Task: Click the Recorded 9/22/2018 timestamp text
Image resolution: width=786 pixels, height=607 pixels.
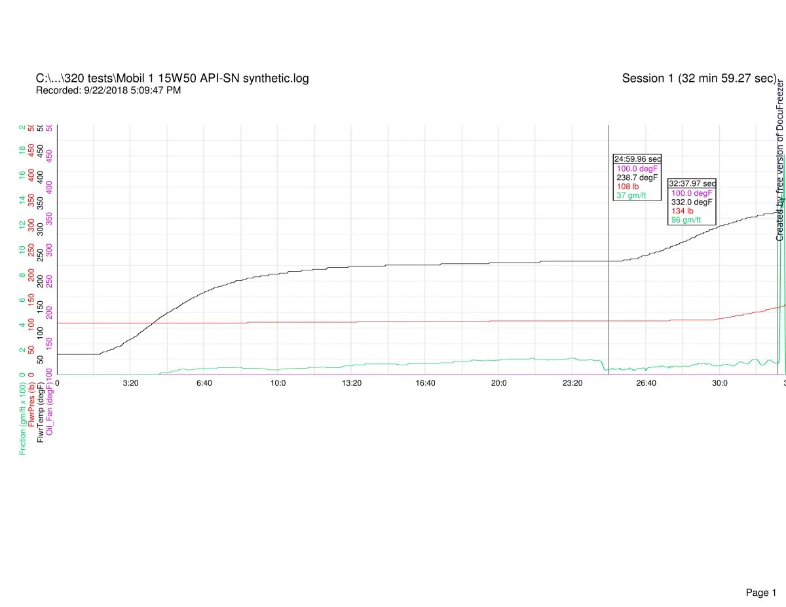Action: 108,90
